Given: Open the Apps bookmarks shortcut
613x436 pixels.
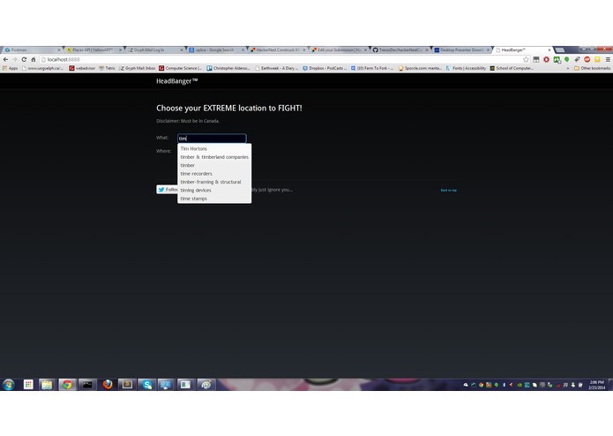Looking at the screenshot, I should click(11, 68).
